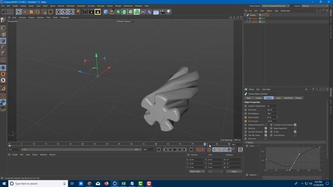Open Firefox from the taskbar
Viewport: 333px width, 187px height.
pos(106,183)
